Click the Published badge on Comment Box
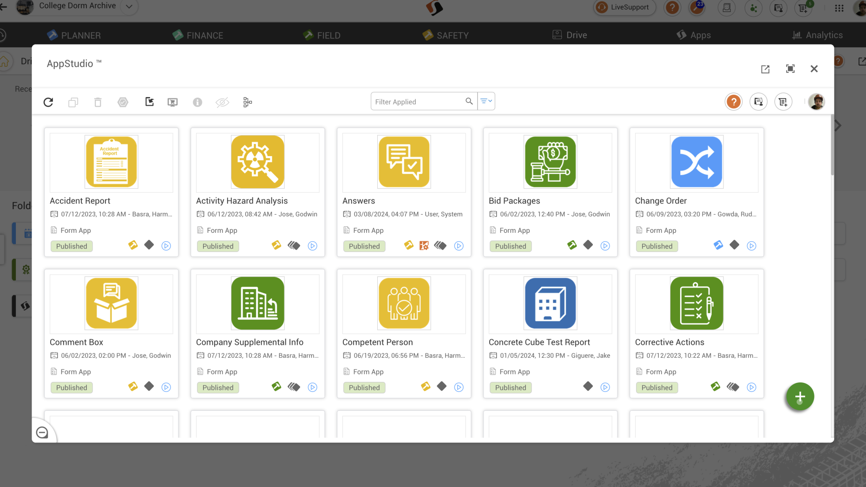 (x=72, y=388)
